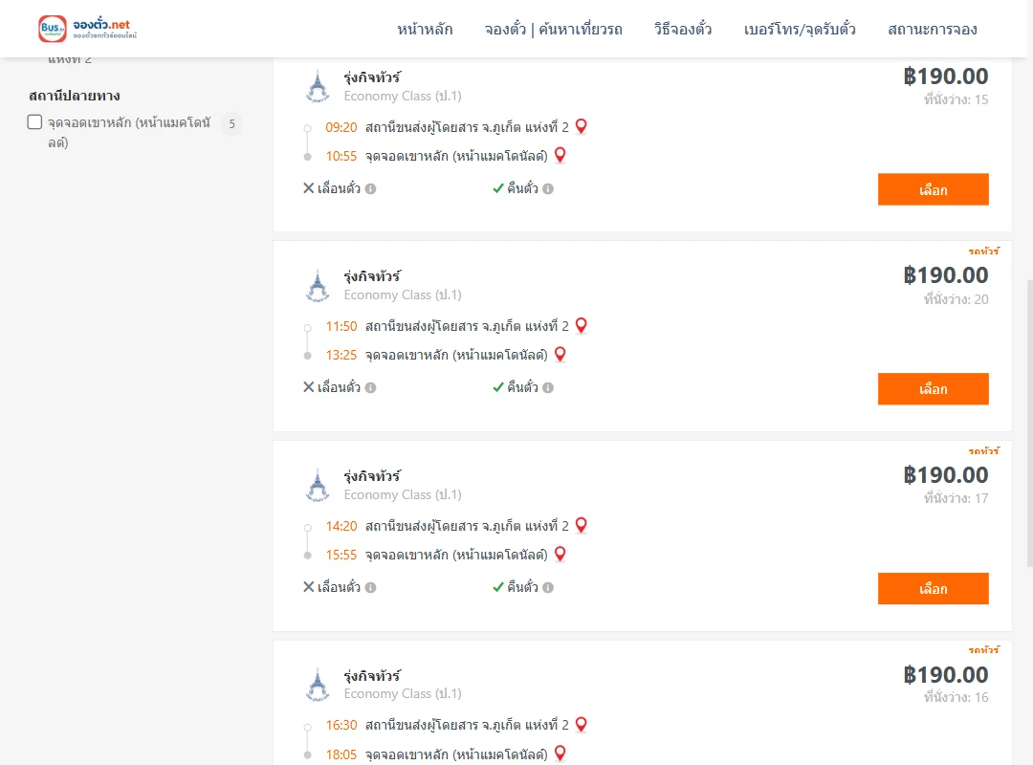Open map pin for 14:20 departure station
Image resolution: width=1033 pixels, height=765 pixels.
[x=582, y=525]
